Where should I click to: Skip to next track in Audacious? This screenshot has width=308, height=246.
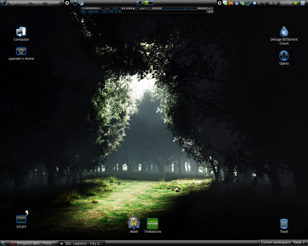coord(131,8)
